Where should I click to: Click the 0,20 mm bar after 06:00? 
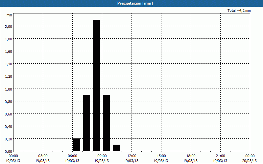(77, 145)
